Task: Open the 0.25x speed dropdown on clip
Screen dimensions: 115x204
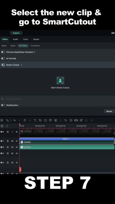Action: tap(66, 139)
